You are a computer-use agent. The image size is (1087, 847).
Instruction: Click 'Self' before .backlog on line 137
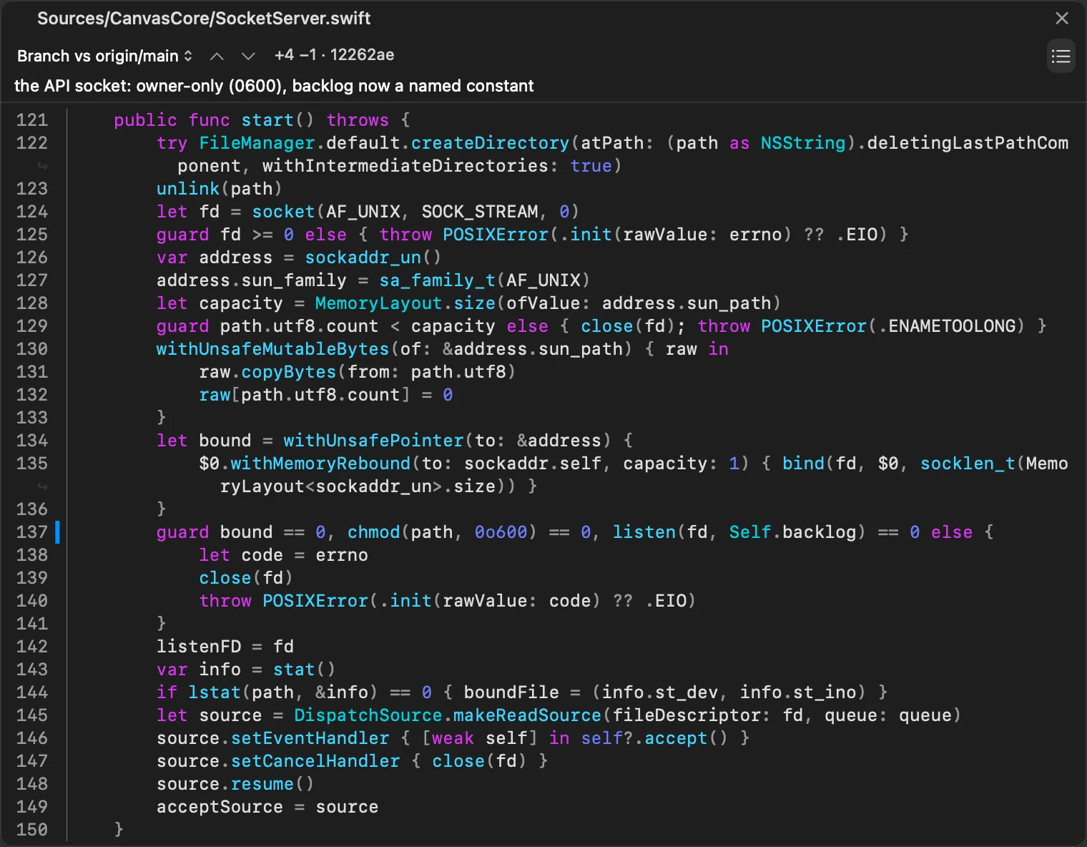[750, 532]
